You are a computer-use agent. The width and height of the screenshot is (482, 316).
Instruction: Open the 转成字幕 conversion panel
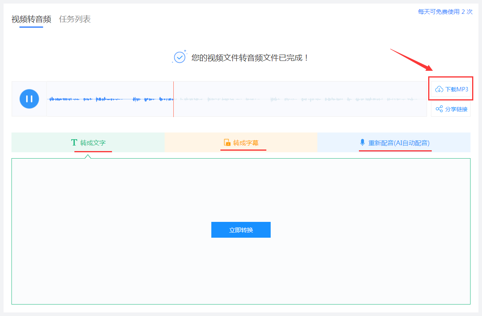pos(243,143)
